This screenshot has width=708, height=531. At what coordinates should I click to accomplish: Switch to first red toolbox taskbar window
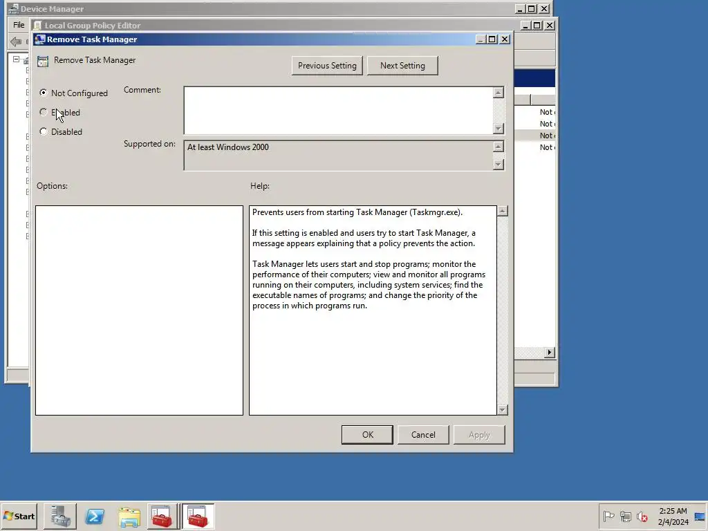click(162, 516)
